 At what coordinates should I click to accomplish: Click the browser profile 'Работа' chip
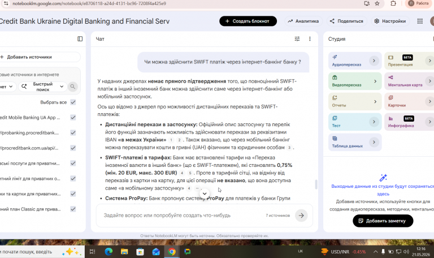pos(419,3)
